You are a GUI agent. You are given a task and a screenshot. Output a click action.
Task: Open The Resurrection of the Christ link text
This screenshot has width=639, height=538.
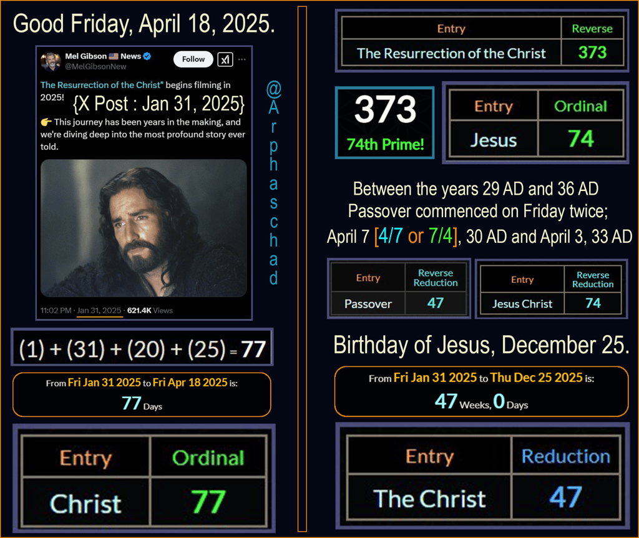[x=102, y=85]
